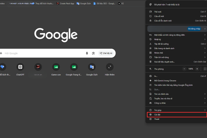
Task: Click the printer icon beside In...
Action: click(150, 76)
